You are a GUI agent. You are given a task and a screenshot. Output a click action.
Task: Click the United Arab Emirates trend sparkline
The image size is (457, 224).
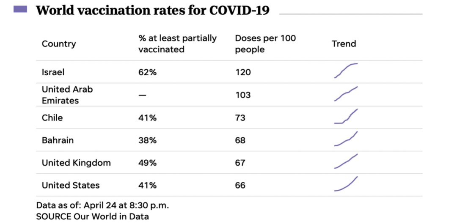tap(346, 94)
